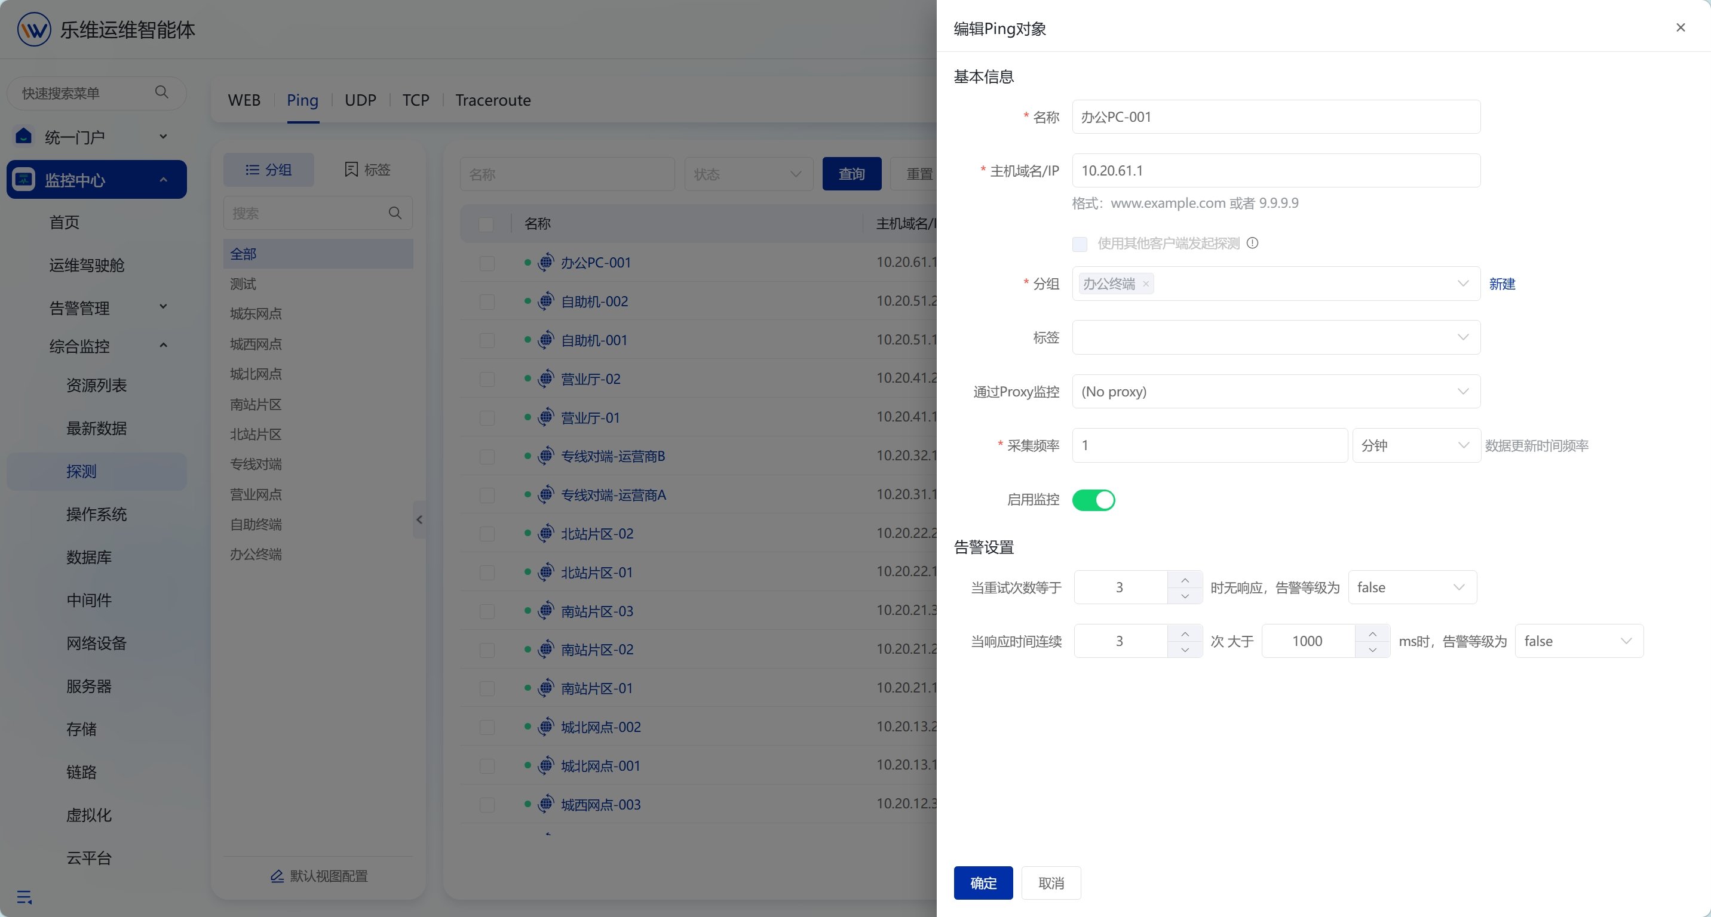1711x917 pixels.
Task: Toggle the 启用监控 switch
Action: point(1093,500)
